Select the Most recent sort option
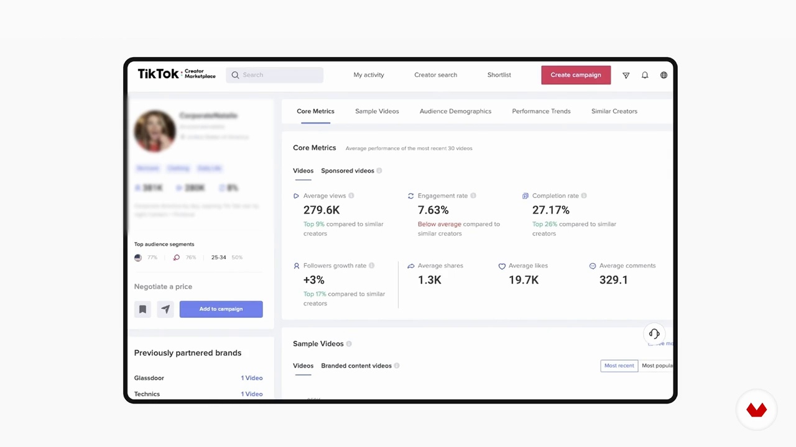Viewport: 796px width, 447px height. pyautogui.click(x=619, y=366)
